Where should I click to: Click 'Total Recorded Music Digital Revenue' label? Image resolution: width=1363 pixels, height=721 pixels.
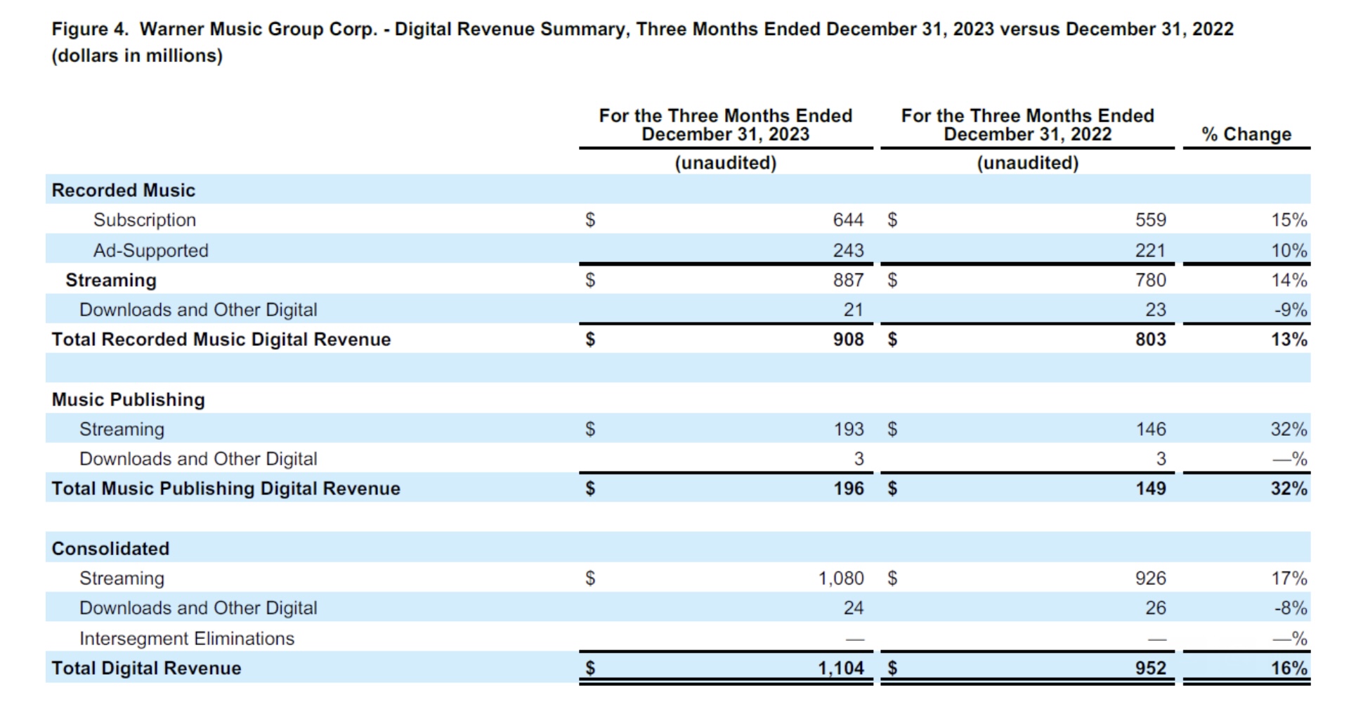point(221,339)
